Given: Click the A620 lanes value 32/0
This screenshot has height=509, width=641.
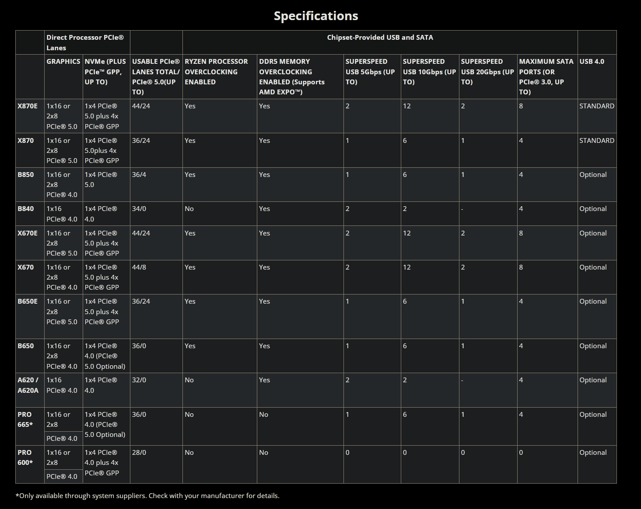Looking at the screenshot, I should pos(139,380).
